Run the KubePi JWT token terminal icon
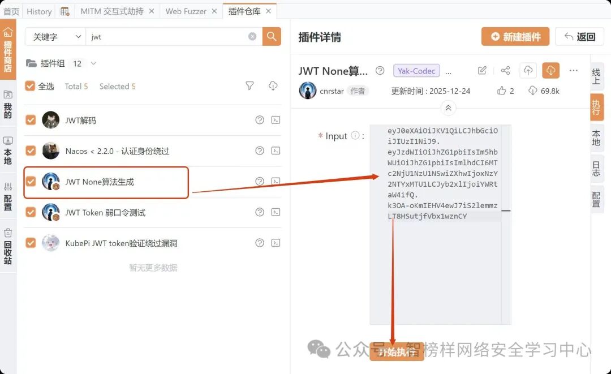 (276, 243)
